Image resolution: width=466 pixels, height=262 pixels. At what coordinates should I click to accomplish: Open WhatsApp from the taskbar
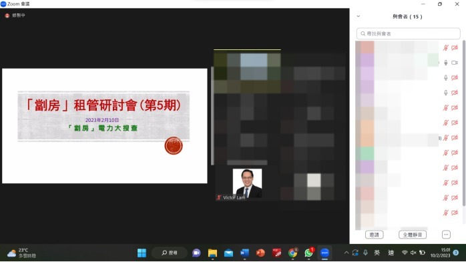(309, 253)
